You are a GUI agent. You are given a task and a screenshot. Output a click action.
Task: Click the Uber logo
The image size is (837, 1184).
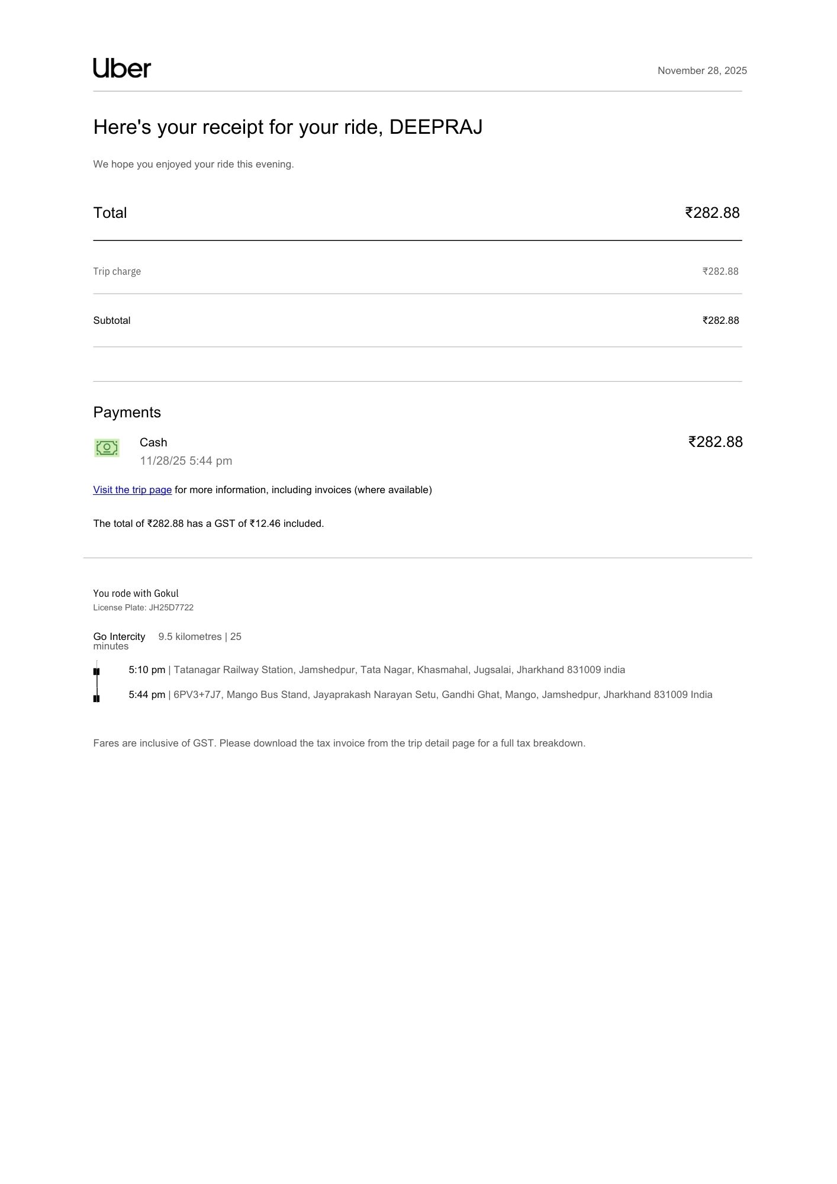[x=122, y=69]
